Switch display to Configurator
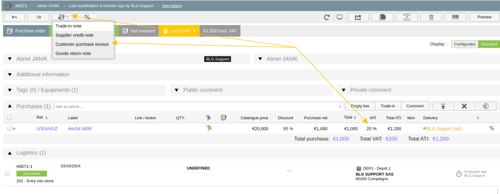500x194 pixels. [465, 44]
